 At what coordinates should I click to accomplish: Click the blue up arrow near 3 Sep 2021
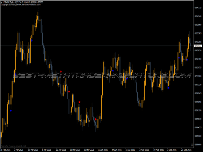(168, 88)
